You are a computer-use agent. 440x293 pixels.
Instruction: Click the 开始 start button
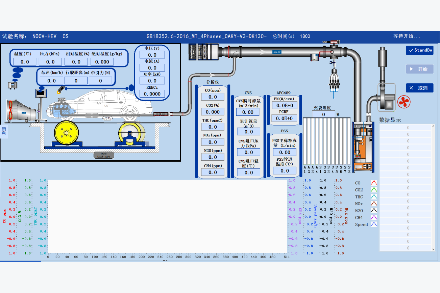[419, 69]
